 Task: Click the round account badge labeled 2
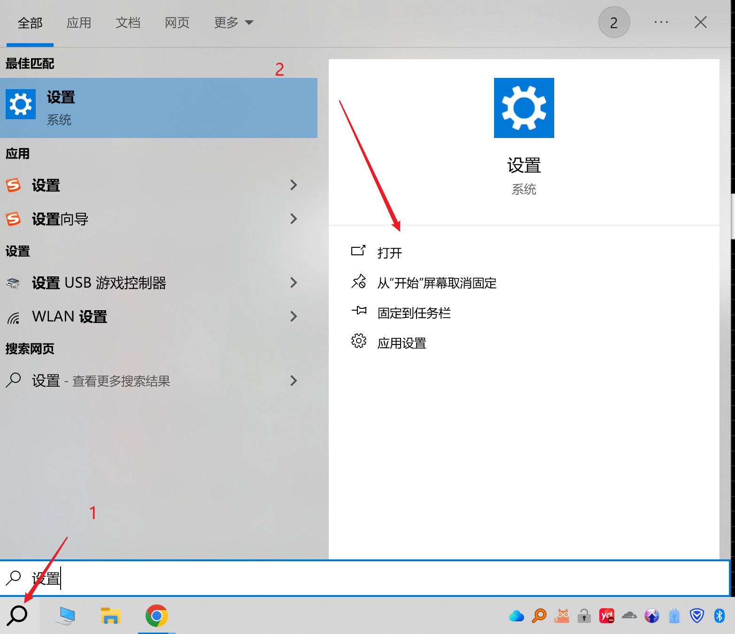614,22
